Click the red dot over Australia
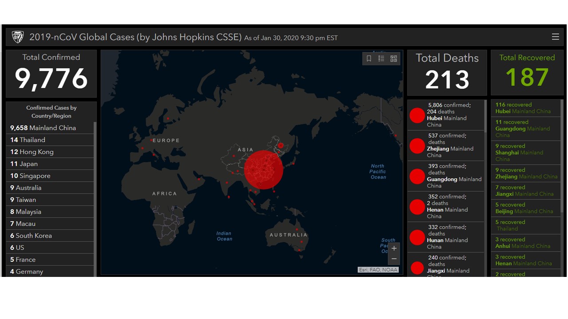The image size is (568, 319). pyautogui.click(x=301, y=242)
